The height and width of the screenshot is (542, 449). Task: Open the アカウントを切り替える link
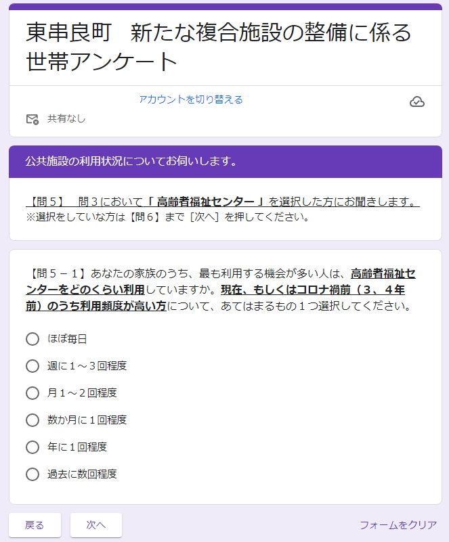point(191,99)
